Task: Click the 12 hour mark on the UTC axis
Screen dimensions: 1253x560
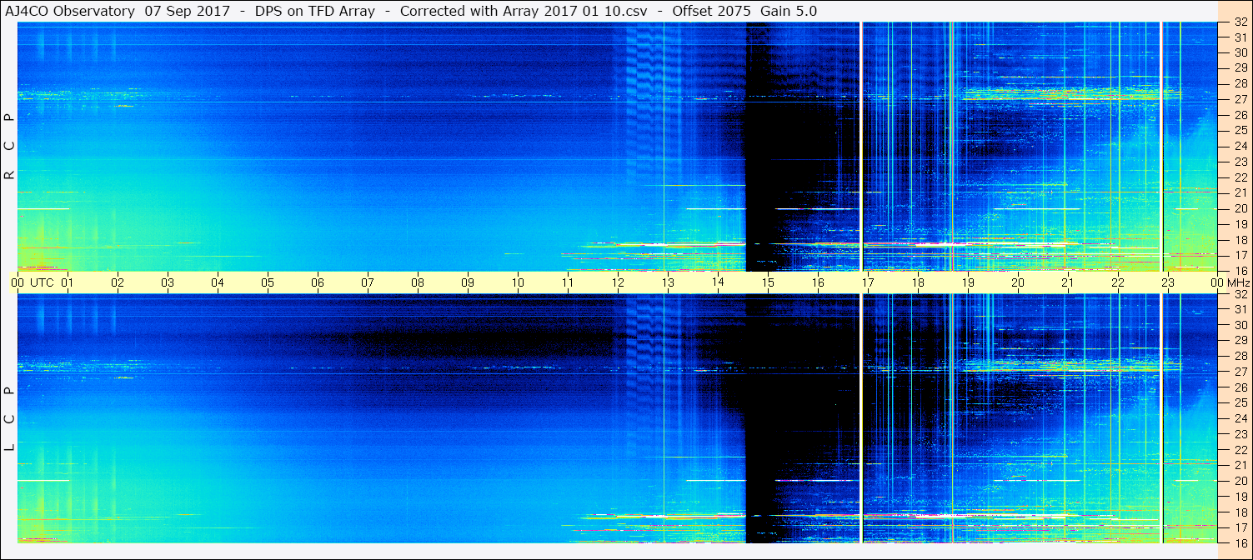Action: (618, 282)
